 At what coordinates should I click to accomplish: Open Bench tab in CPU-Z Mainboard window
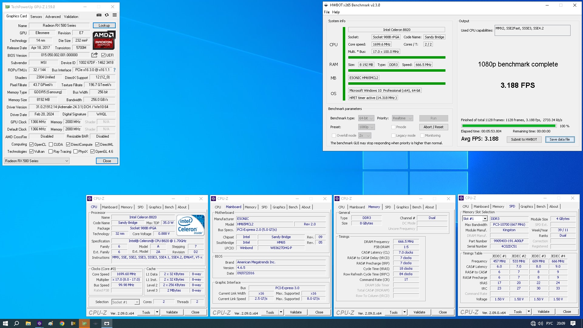click(293, 207)
